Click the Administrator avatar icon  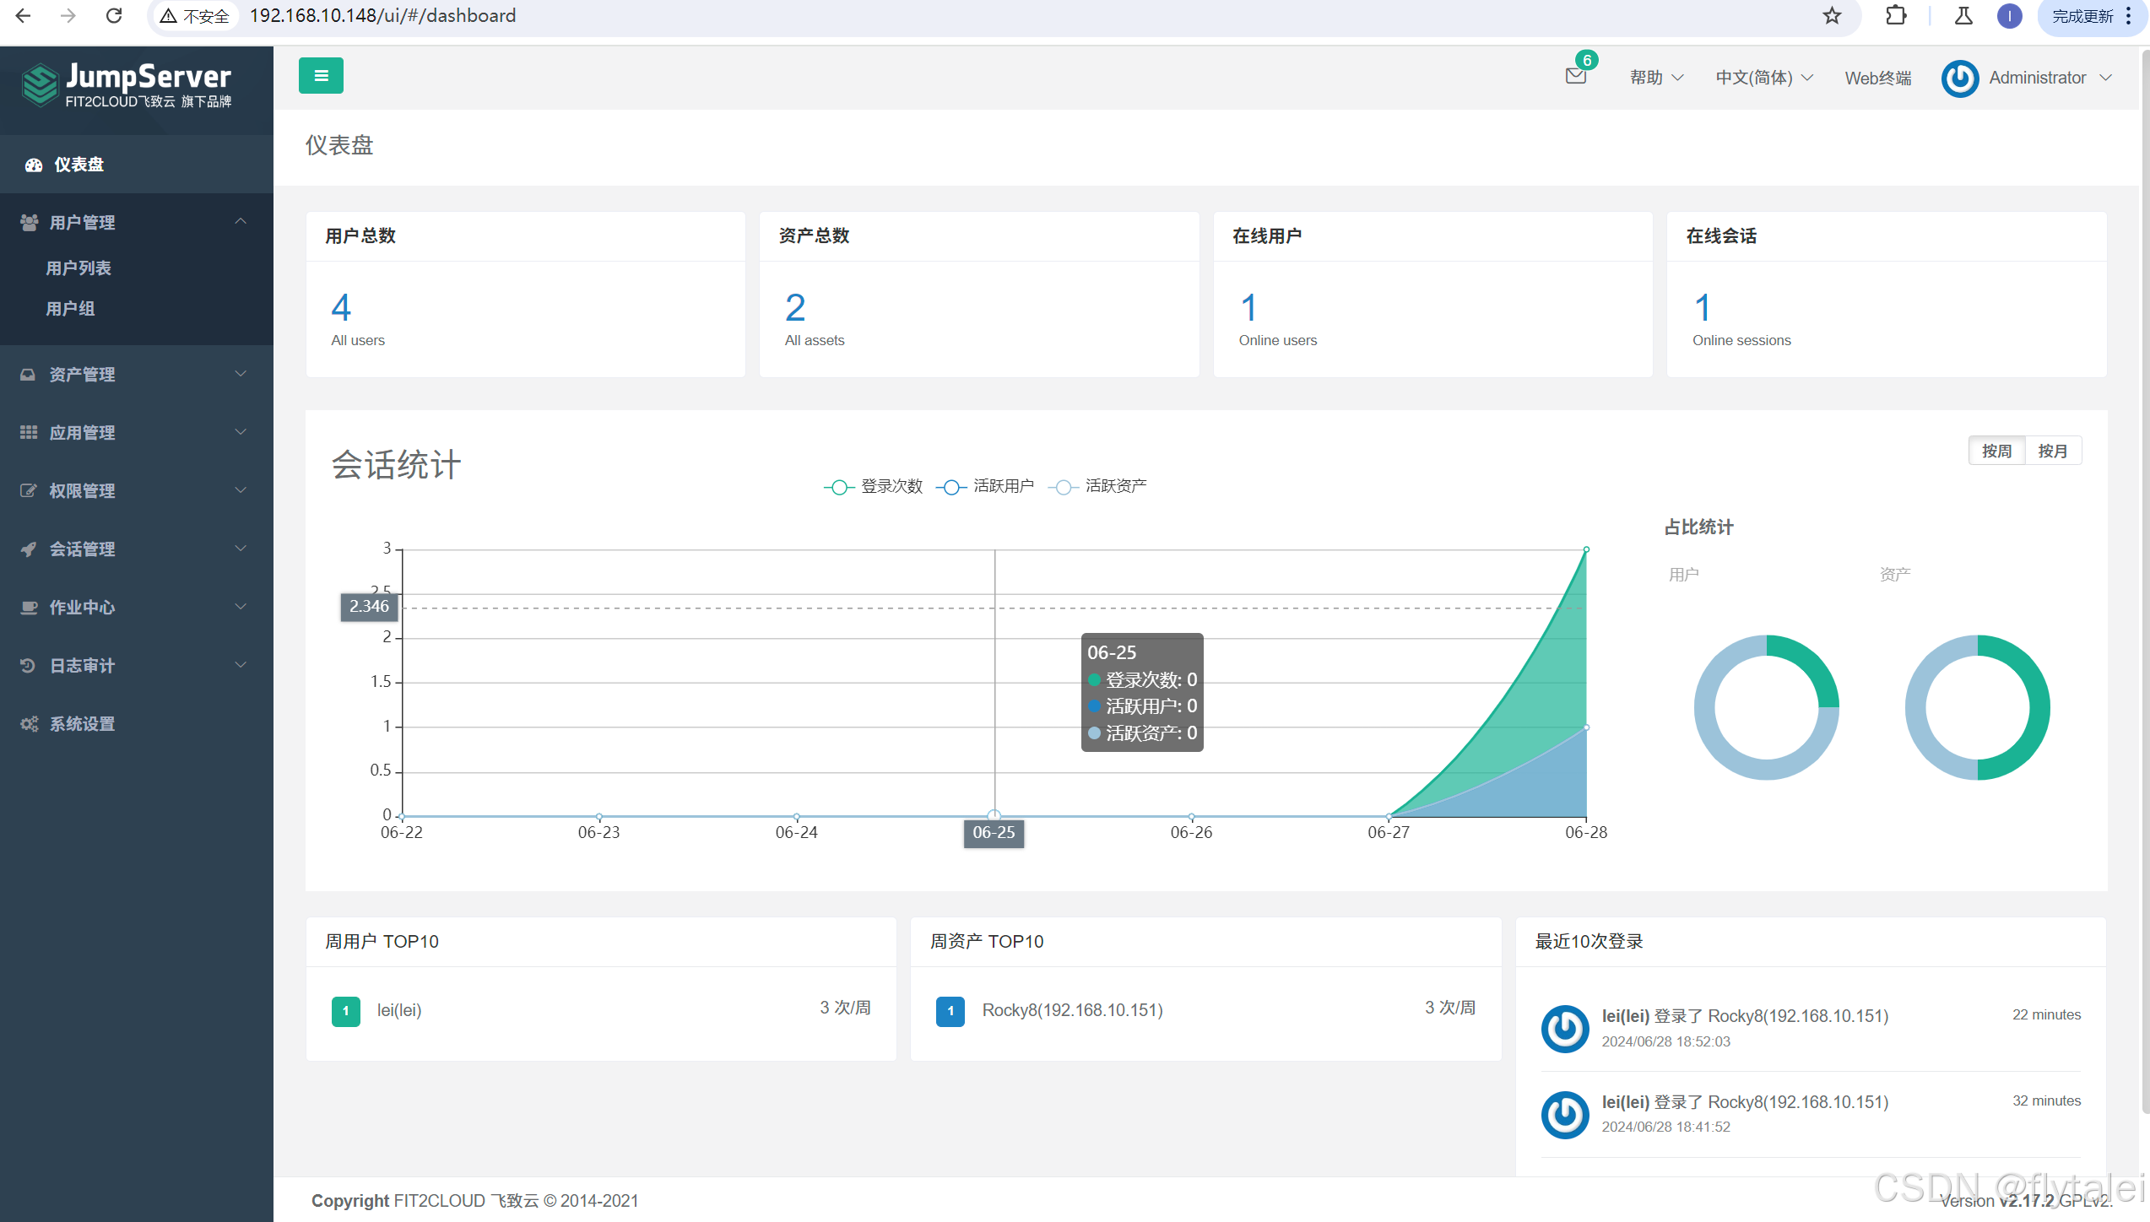point(1960,78)
